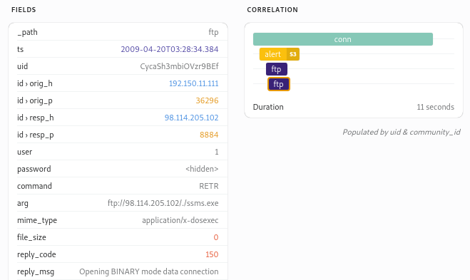Viewport: 470px width, 280px height.
Task: Click the Duration 11 seconds value
Action: (435, 107)
